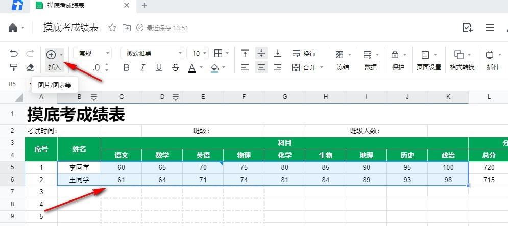The image size is (508, 226).
Task: Click the protect 保护 lock icon
Action: pos(395,55)
